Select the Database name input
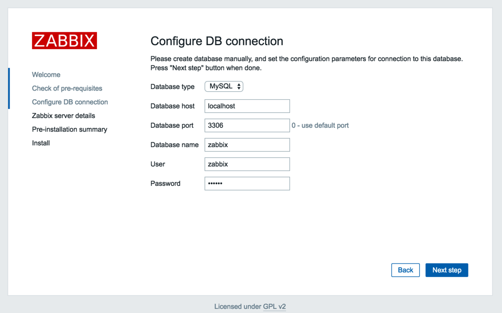This screenshot has width=502, height=313. (x=247, y=145)
